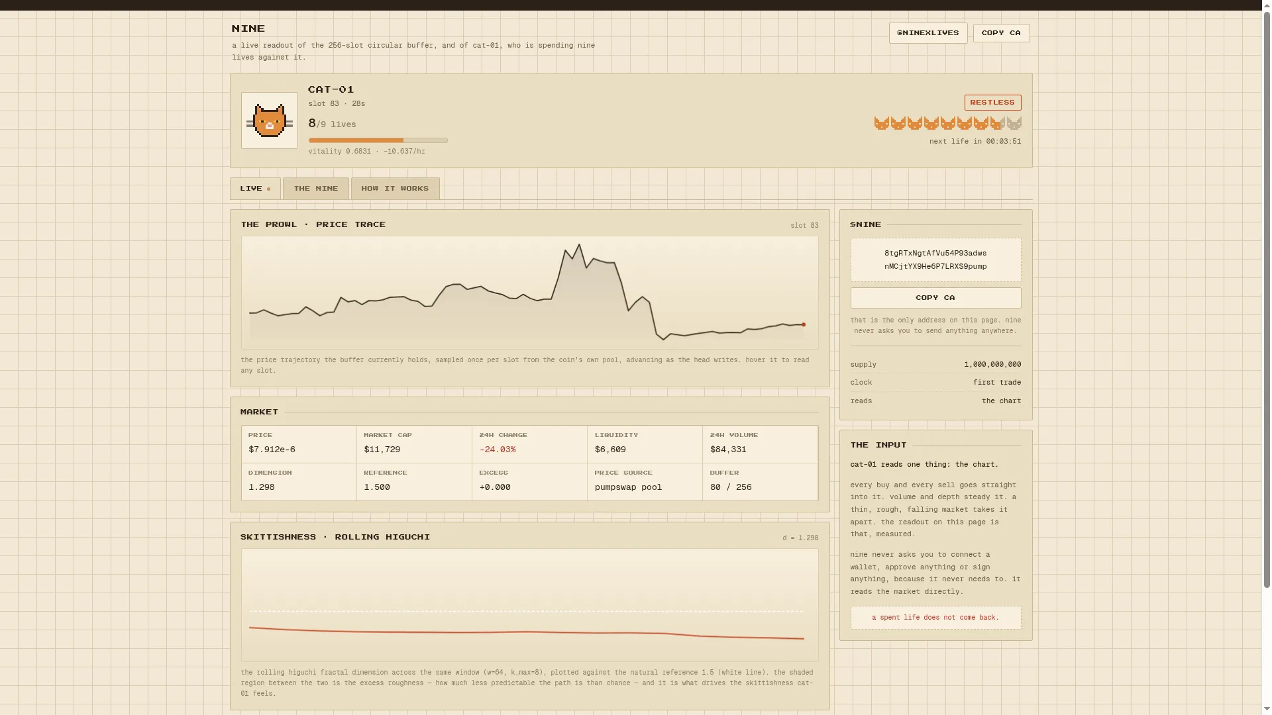
Task: Click COPY CA button in top header
Action: pos(1001,33)
